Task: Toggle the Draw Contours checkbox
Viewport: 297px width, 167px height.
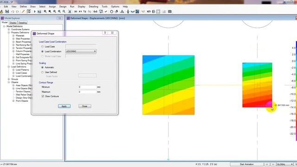Action: coord(43,96)
